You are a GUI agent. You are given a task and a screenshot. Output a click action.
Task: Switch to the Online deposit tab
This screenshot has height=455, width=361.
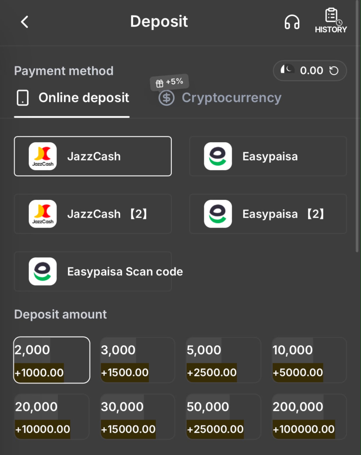point(72,98)
